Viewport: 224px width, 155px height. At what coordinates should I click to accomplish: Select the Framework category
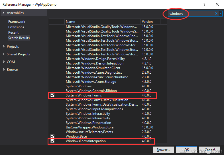17,22
